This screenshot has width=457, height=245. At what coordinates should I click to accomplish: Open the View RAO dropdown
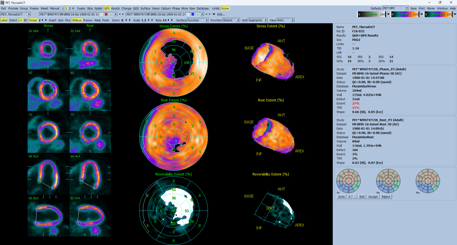(x=292, y=20)
